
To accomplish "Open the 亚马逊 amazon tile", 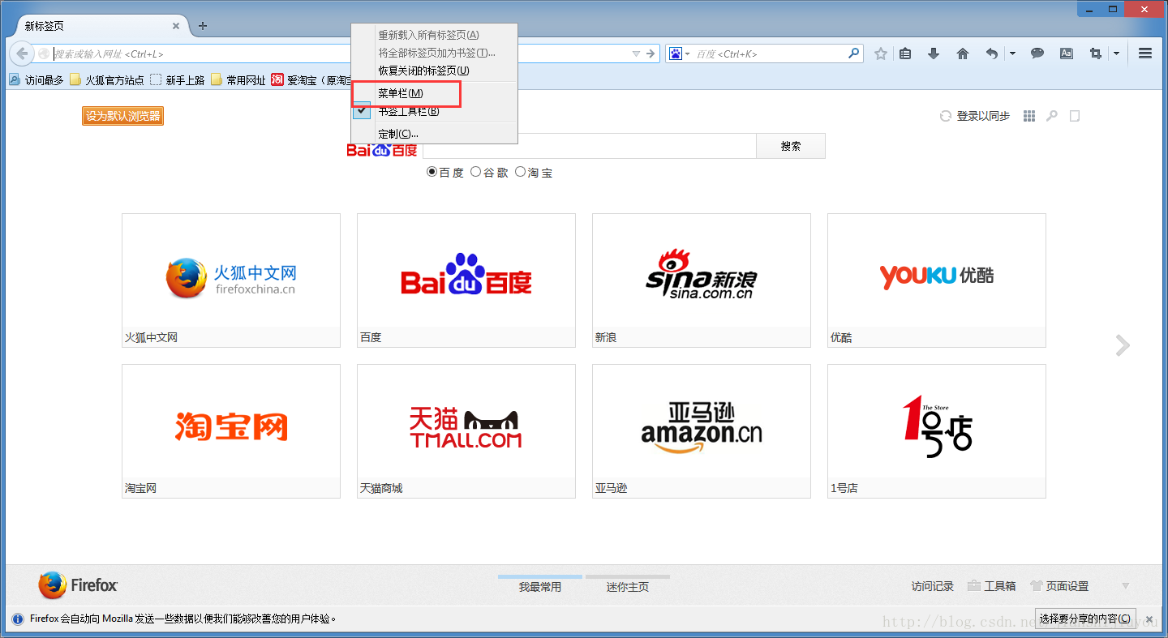I will point(702,431).
